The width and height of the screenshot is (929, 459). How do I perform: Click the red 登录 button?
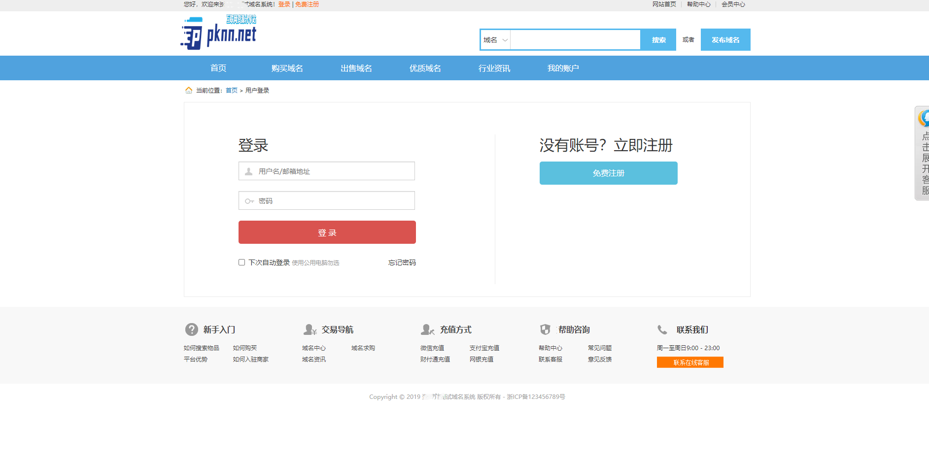[x=327, y=232]
